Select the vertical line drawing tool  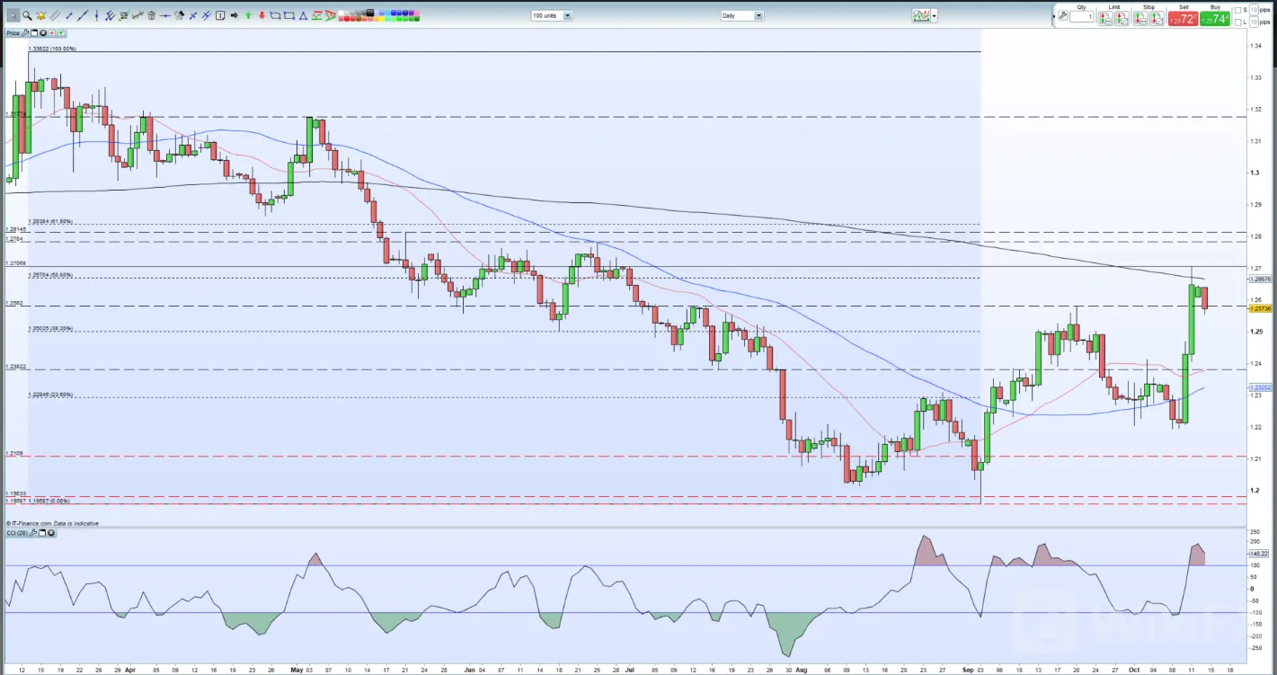click(x=96, y=15)
